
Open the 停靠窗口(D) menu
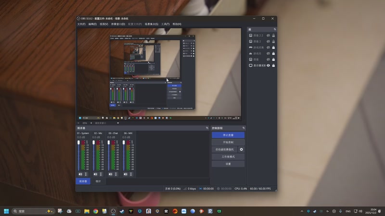(x=118, y=24)
